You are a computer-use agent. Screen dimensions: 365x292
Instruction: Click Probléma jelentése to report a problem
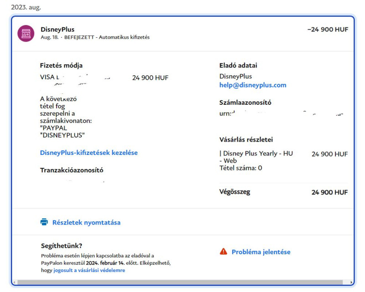261,252
